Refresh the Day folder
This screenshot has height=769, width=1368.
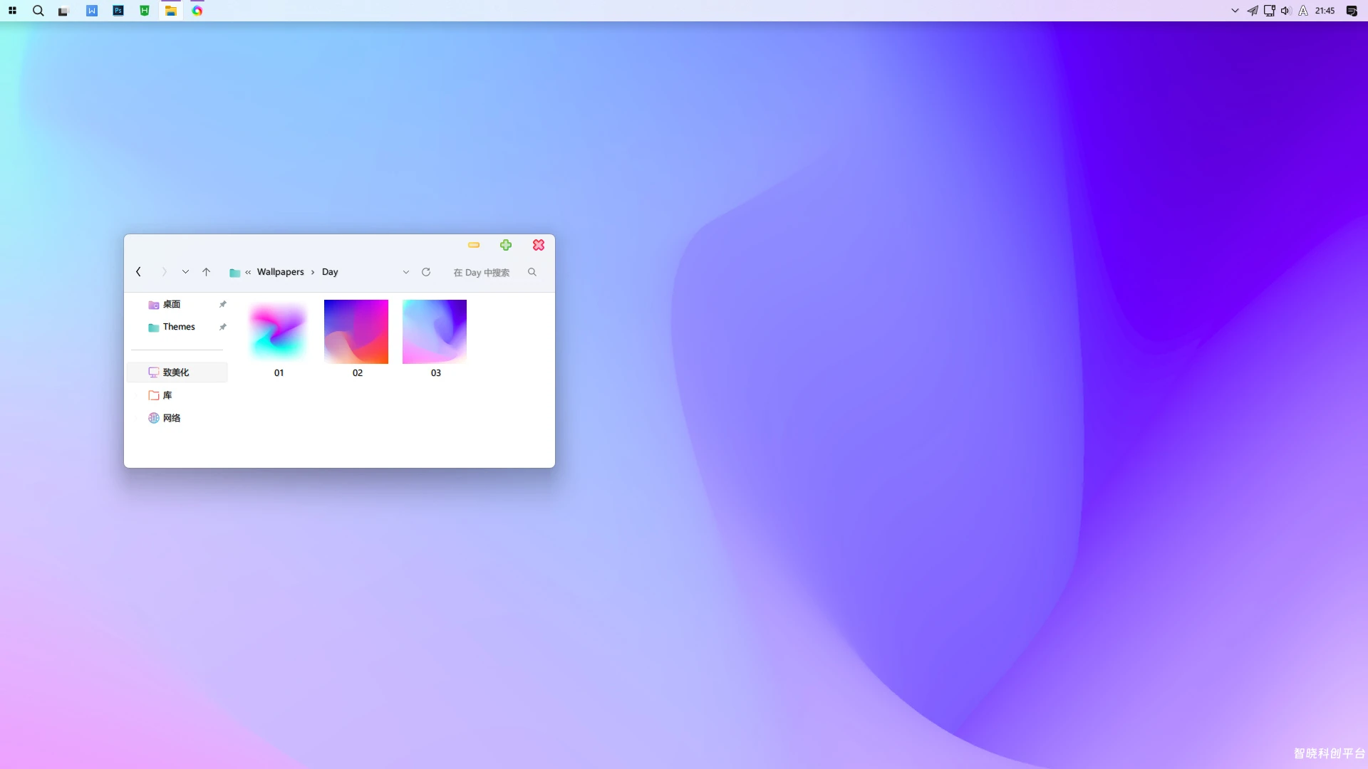coord(426,272)
